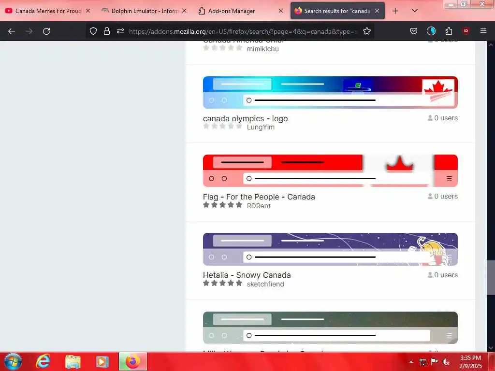Select the Search results for canada tab
The height and width of the screenshot is (371, 495).
337,11
